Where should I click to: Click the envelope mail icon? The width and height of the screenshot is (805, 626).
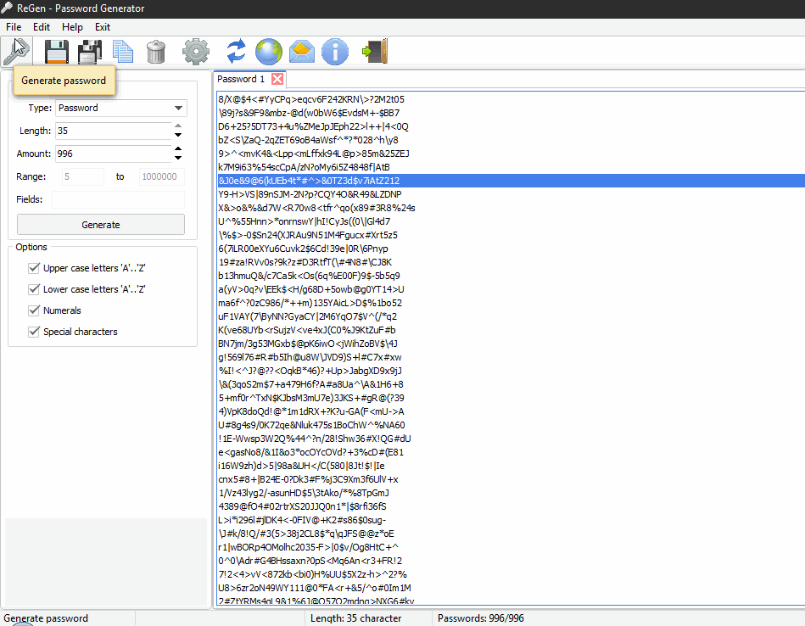pos(302,52)
